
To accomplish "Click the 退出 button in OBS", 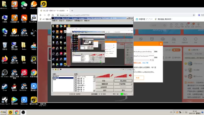I will click(123, 90).
